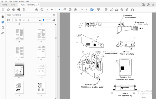Image resolution: width=156 pixels, height=99 pixels.
Task: Select page 72 thumbnail
Action: pos(41,88)
